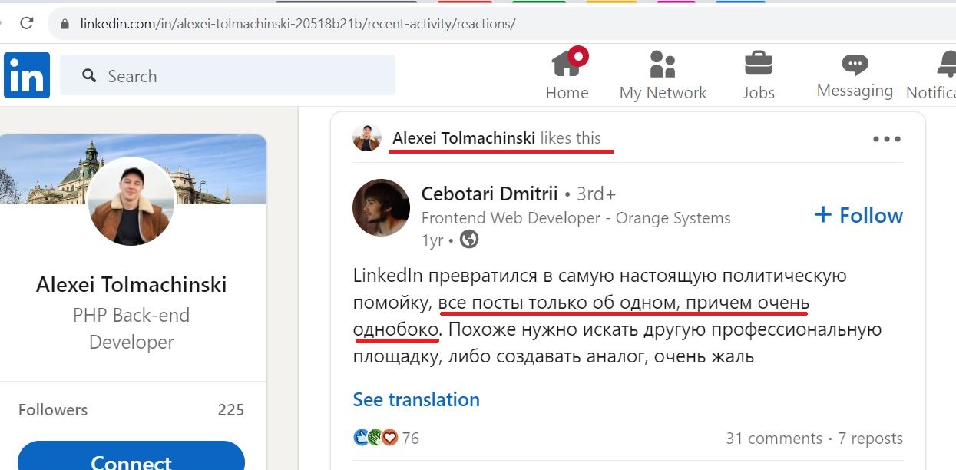956x470 pixels.
Task: Connect with Alexei Tolmachinski
Action: 131,455
